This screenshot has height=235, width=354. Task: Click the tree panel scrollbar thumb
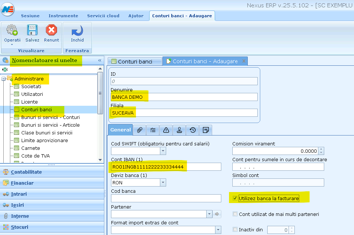click(100, 93)
